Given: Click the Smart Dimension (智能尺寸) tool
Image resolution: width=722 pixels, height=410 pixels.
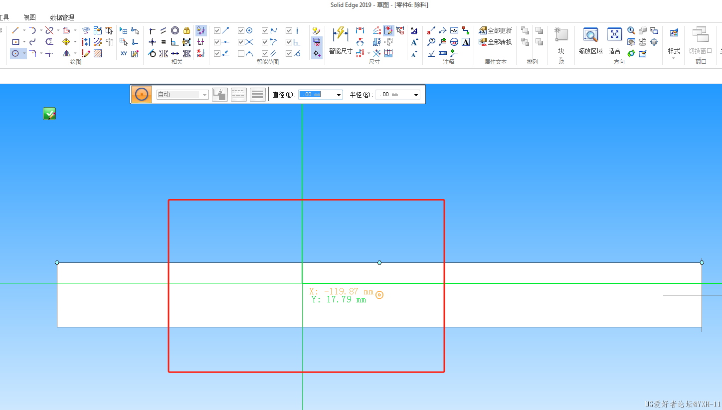Looking at the screenshot, I should point(341,40).
